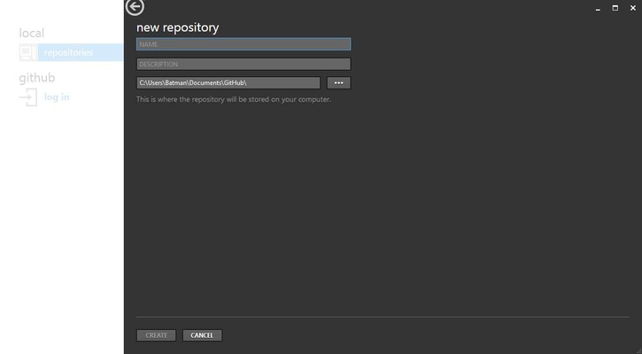Click the CREATE button
Screen dimensions: 642x354
pyautogui.click(x=156, y=335)
